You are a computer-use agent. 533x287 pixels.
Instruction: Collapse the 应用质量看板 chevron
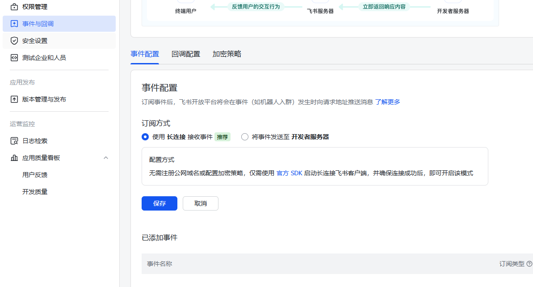point(106,158)
